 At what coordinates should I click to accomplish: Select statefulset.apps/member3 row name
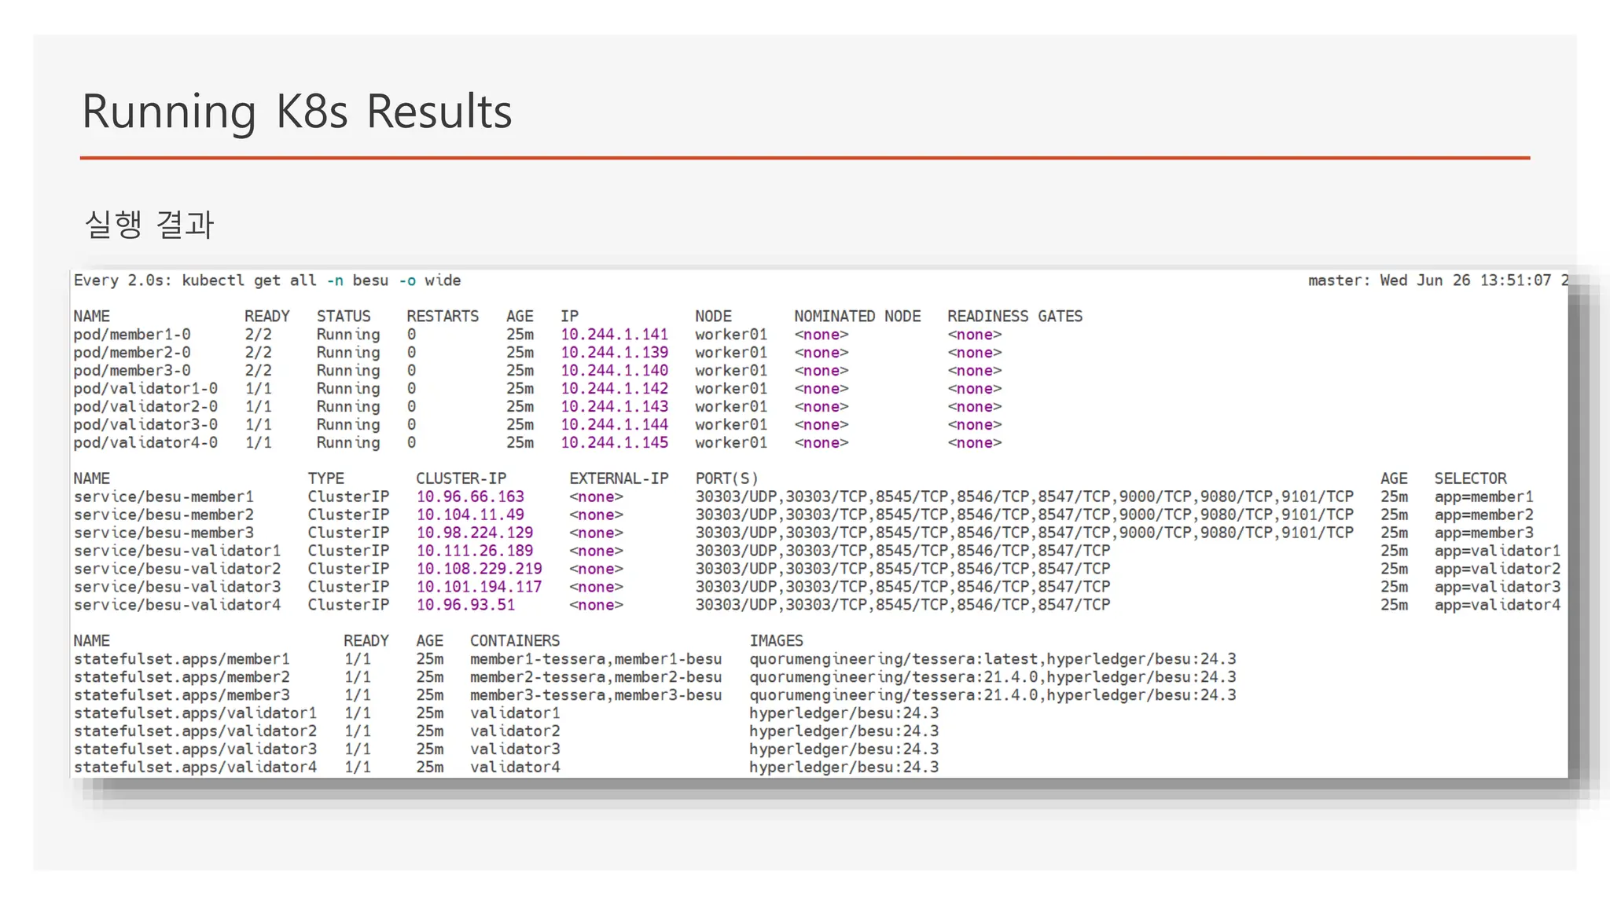[x=182, y=696]
